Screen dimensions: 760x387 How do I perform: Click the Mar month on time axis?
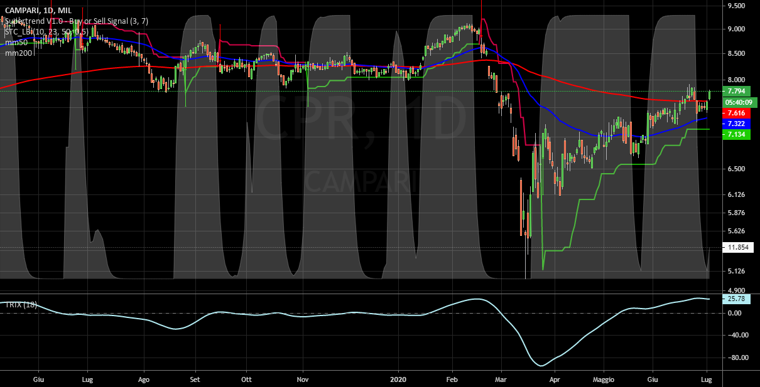click(x=501, y=379)
